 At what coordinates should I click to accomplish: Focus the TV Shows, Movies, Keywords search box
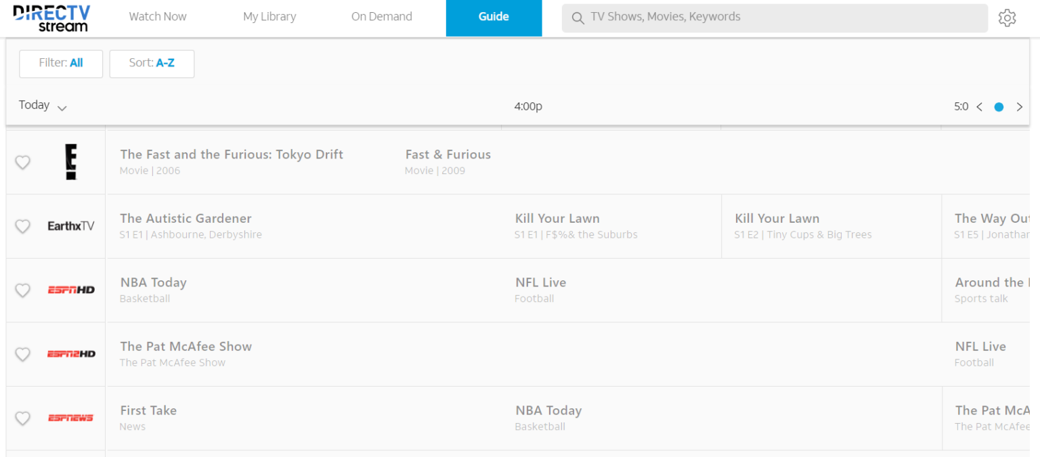pyautogui.click(x=775, y=18)
